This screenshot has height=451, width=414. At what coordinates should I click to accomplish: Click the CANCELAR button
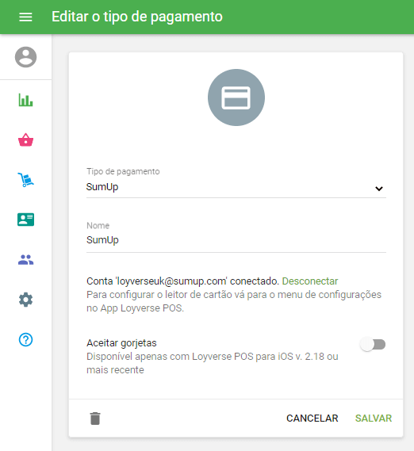(x=312, y=419)
